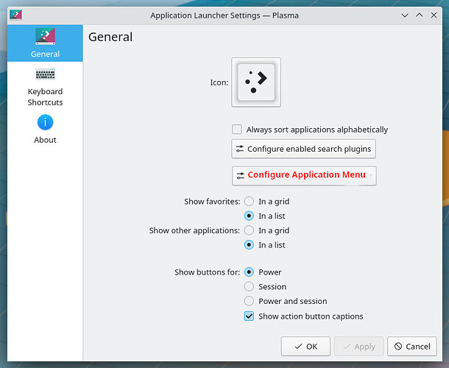The height and width of the screenshot is (368, 449).
Task: Click the General page heading text
Action: 110,37
